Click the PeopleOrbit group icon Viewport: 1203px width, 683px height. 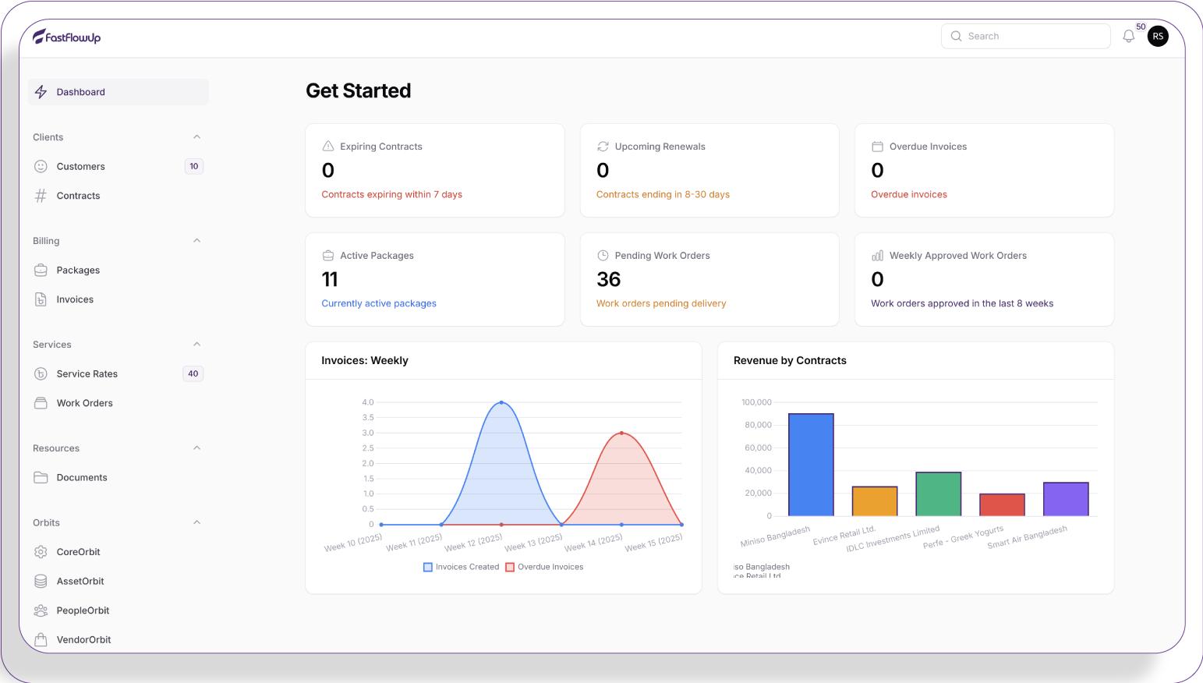[x=41, y=610]
